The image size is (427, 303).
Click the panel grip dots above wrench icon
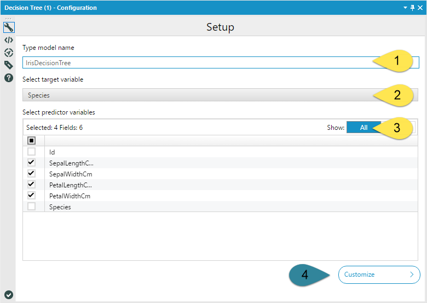(8, 19)
